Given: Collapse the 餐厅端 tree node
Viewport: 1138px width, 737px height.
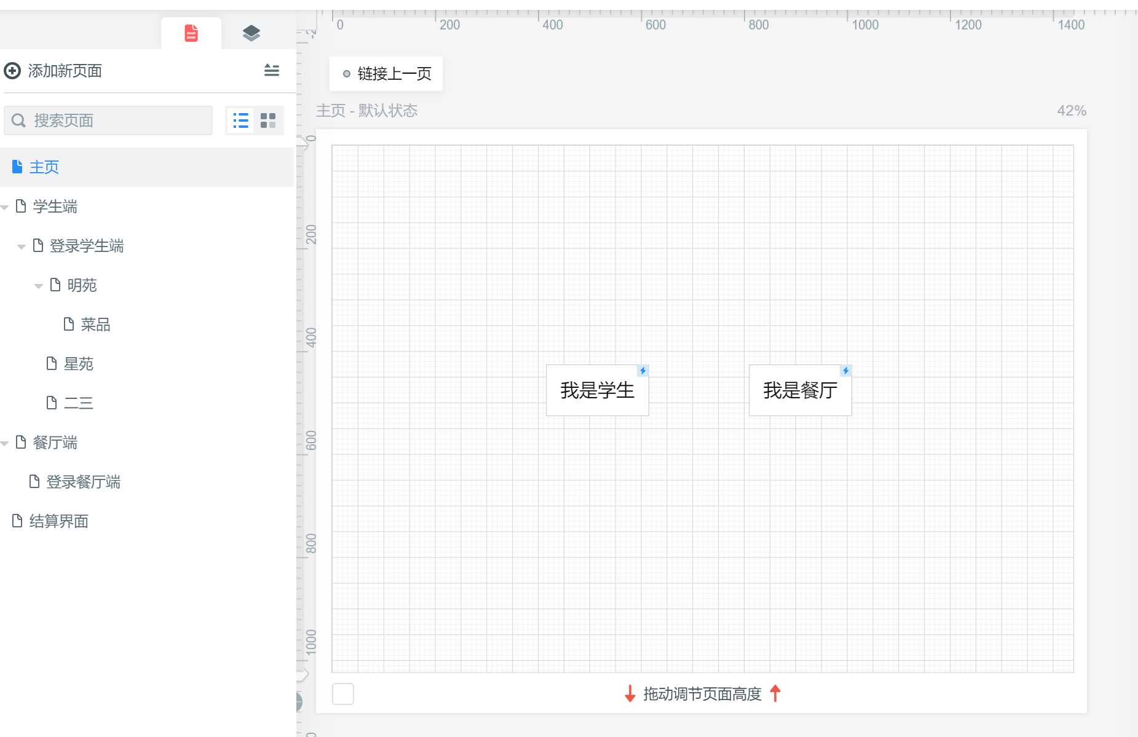Looking at the screenshot, I should pyautogui.click(x=5, y=443).
